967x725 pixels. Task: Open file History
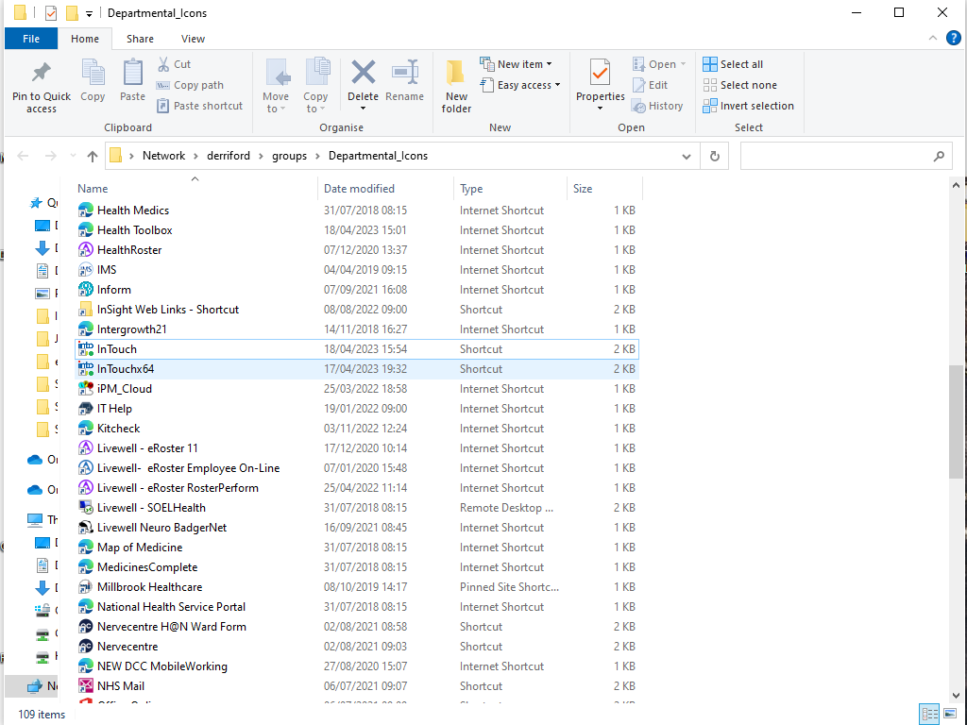click(657, 106)
